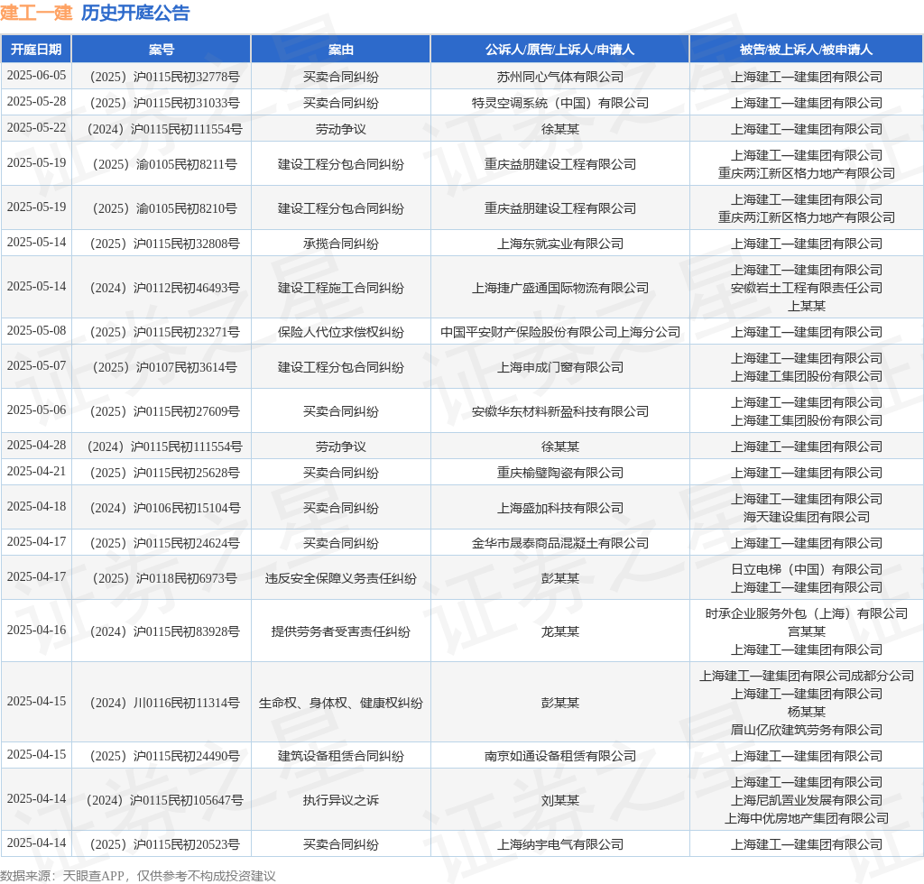Select case number (2024)沪0106民初15104号

[x=162, y=508]
